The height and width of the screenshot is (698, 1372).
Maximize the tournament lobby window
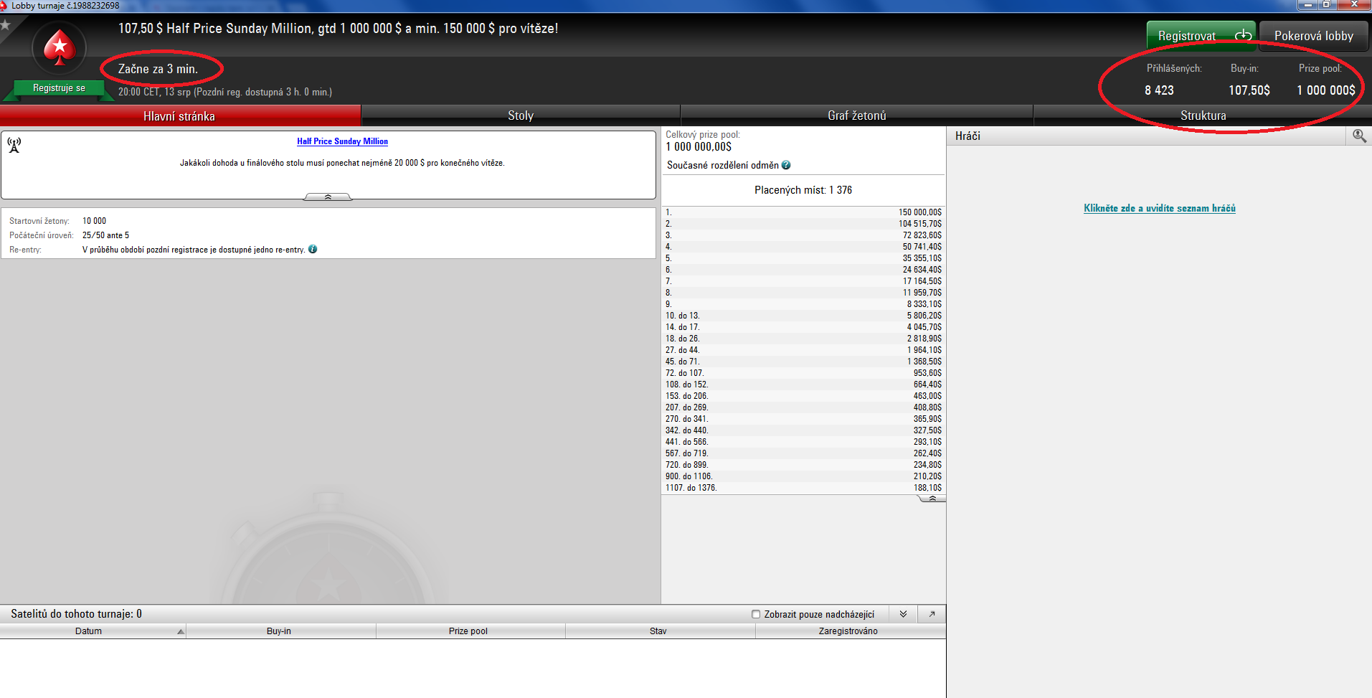(x=1327, y=4)
